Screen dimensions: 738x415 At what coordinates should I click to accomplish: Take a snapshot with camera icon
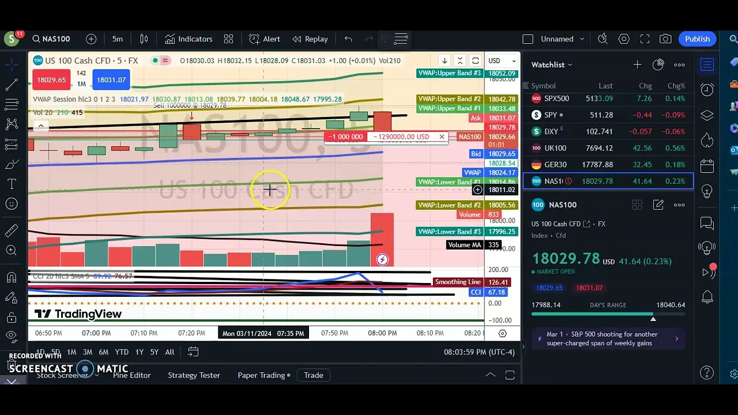pyautogui.click(x=665, y=39)
